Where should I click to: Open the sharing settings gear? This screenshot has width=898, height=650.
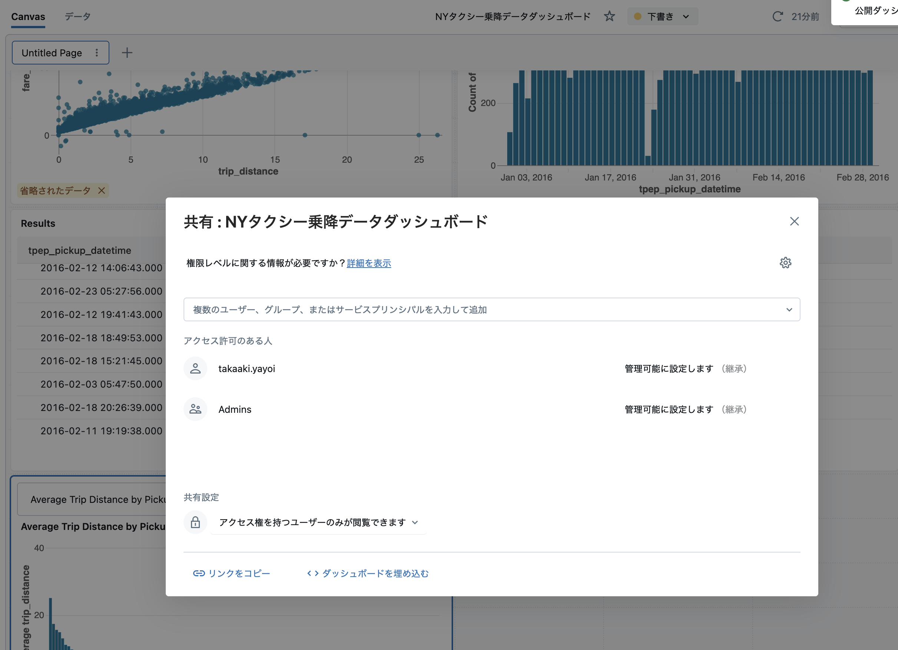785,262
